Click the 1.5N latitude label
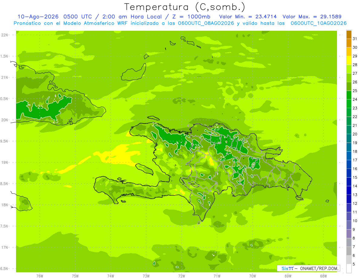 tap(5, 56)
